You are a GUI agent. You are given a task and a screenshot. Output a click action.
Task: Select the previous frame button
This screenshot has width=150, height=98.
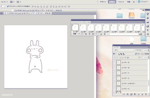click(86, 34)
